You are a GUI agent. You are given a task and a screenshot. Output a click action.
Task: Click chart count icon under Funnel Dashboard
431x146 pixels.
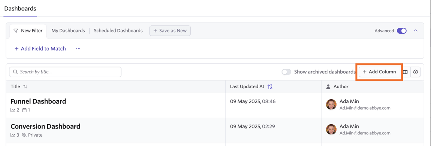click(13, 110)
